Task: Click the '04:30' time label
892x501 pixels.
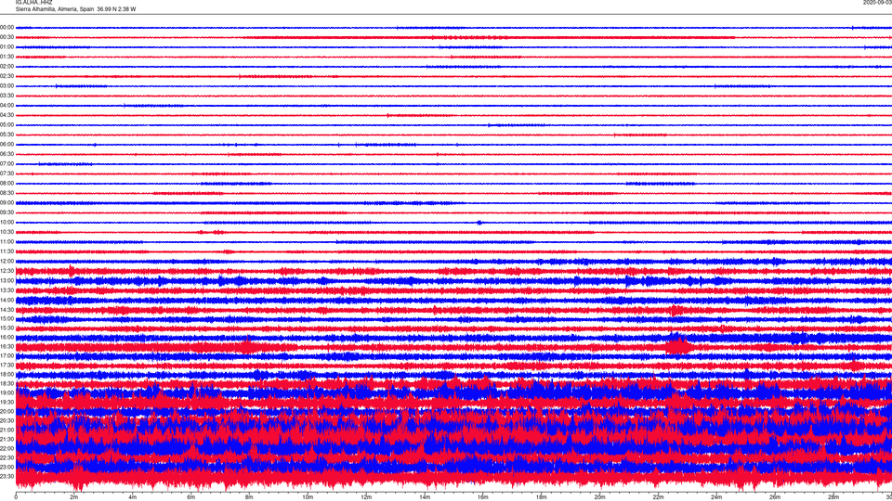Action: click(7, 115)
